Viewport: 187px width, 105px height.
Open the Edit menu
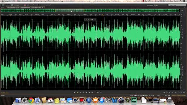18,1
